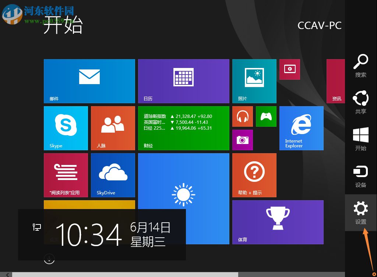Open the Search charm in the sidebar
Viewport: 377px width, 277px height.
coord(360,66)
